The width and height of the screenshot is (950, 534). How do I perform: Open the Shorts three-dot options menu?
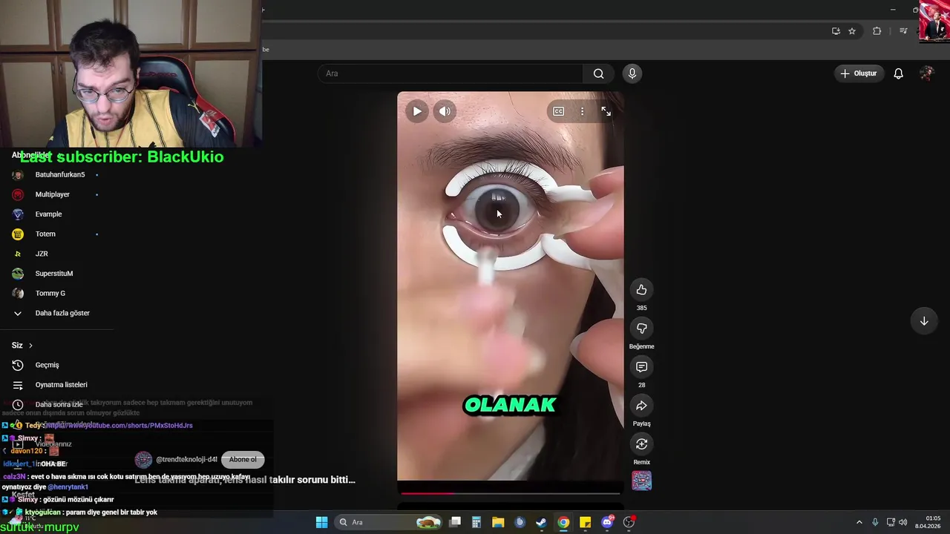click(582, 111)
